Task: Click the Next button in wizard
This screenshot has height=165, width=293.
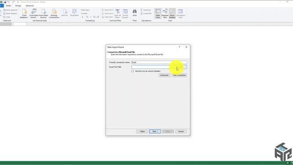Action: [x=155, y=132]
